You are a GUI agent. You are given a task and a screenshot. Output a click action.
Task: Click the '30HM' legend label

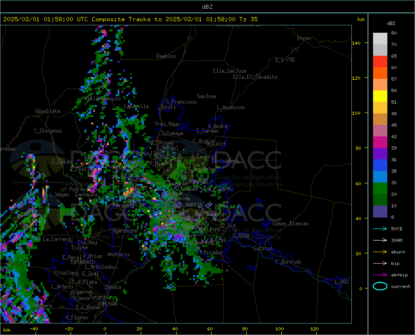397,241
